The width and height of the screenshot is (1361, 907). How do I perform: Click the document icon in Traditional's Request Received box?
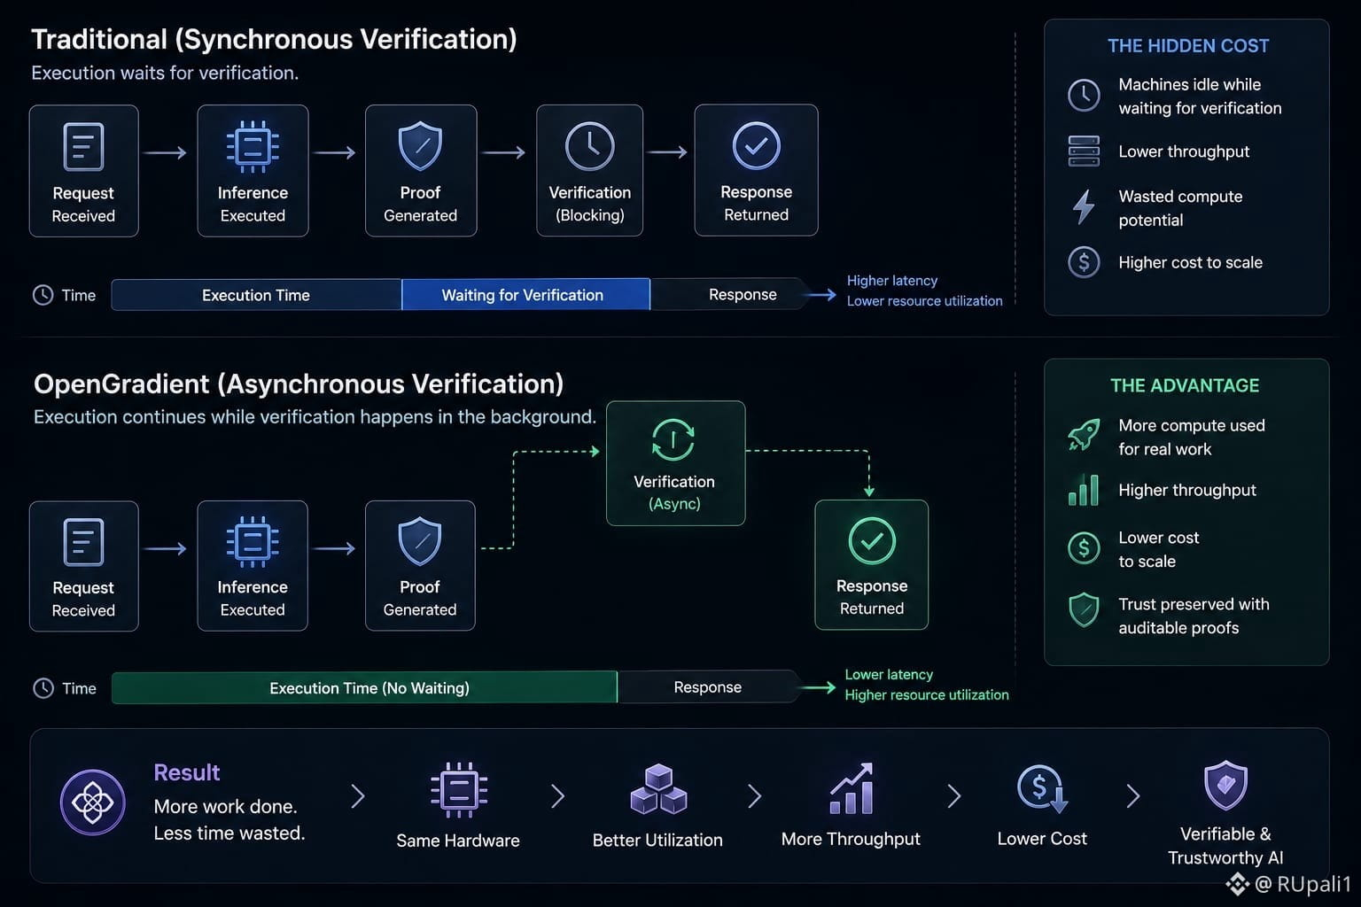pyautogui.click(x=83, y=147)
